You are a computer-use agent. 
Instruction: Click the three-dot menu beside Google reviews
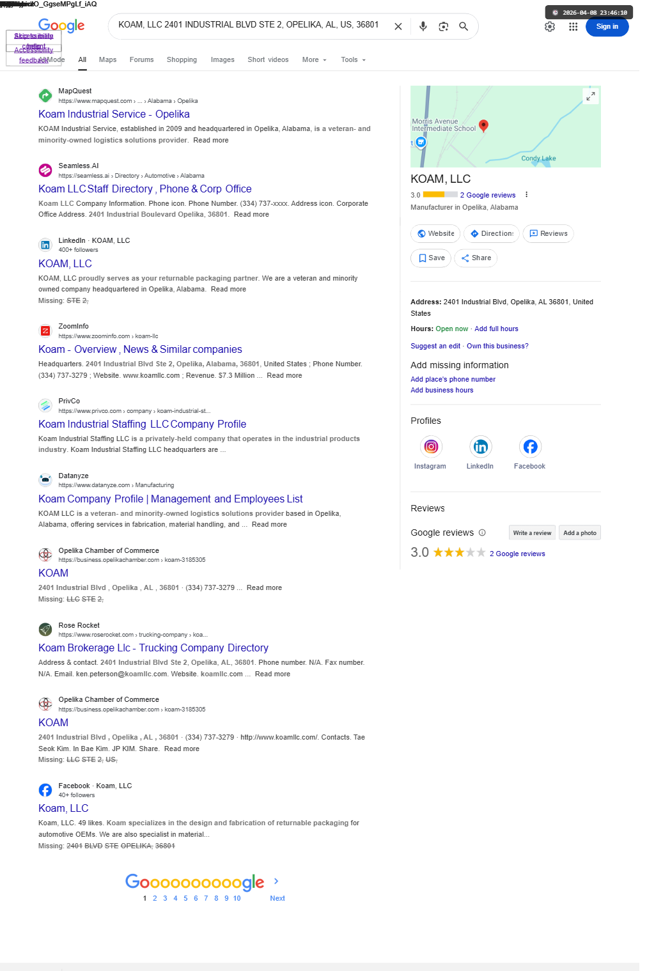click(x=527, y=195)
